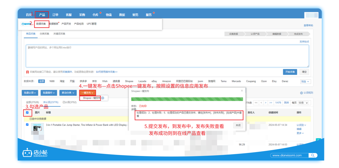Jump to first page with << arrow
The width and height of the screenshot is (339, 168).
click(256, 102)
